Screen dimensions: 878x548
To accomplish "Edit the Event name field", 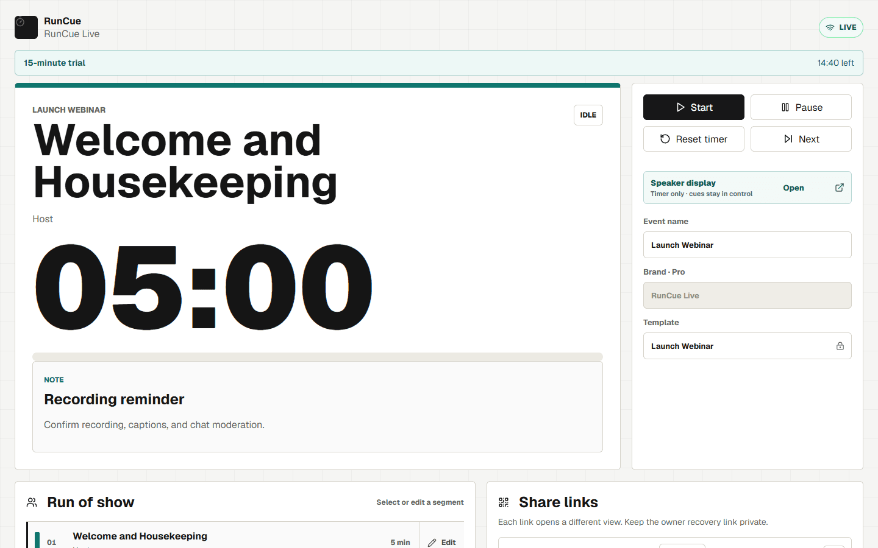I will (x=748, y=245).
